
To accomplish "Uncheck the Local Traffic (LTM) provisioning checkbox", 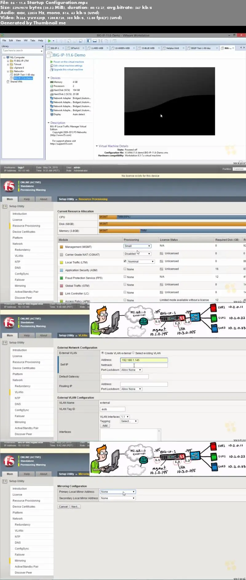I will tap(125, 261).
